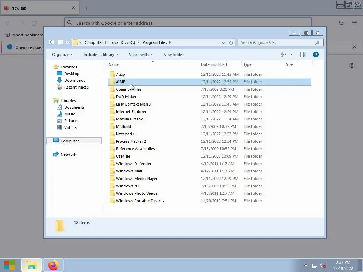
Task: Select the UserTile folder icon
Action: point(112,156)
